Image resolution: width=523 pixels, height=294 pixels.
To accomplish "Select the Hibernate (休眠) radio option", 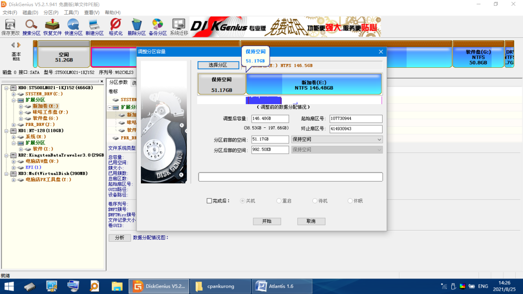I will click(x=350, y=201).
